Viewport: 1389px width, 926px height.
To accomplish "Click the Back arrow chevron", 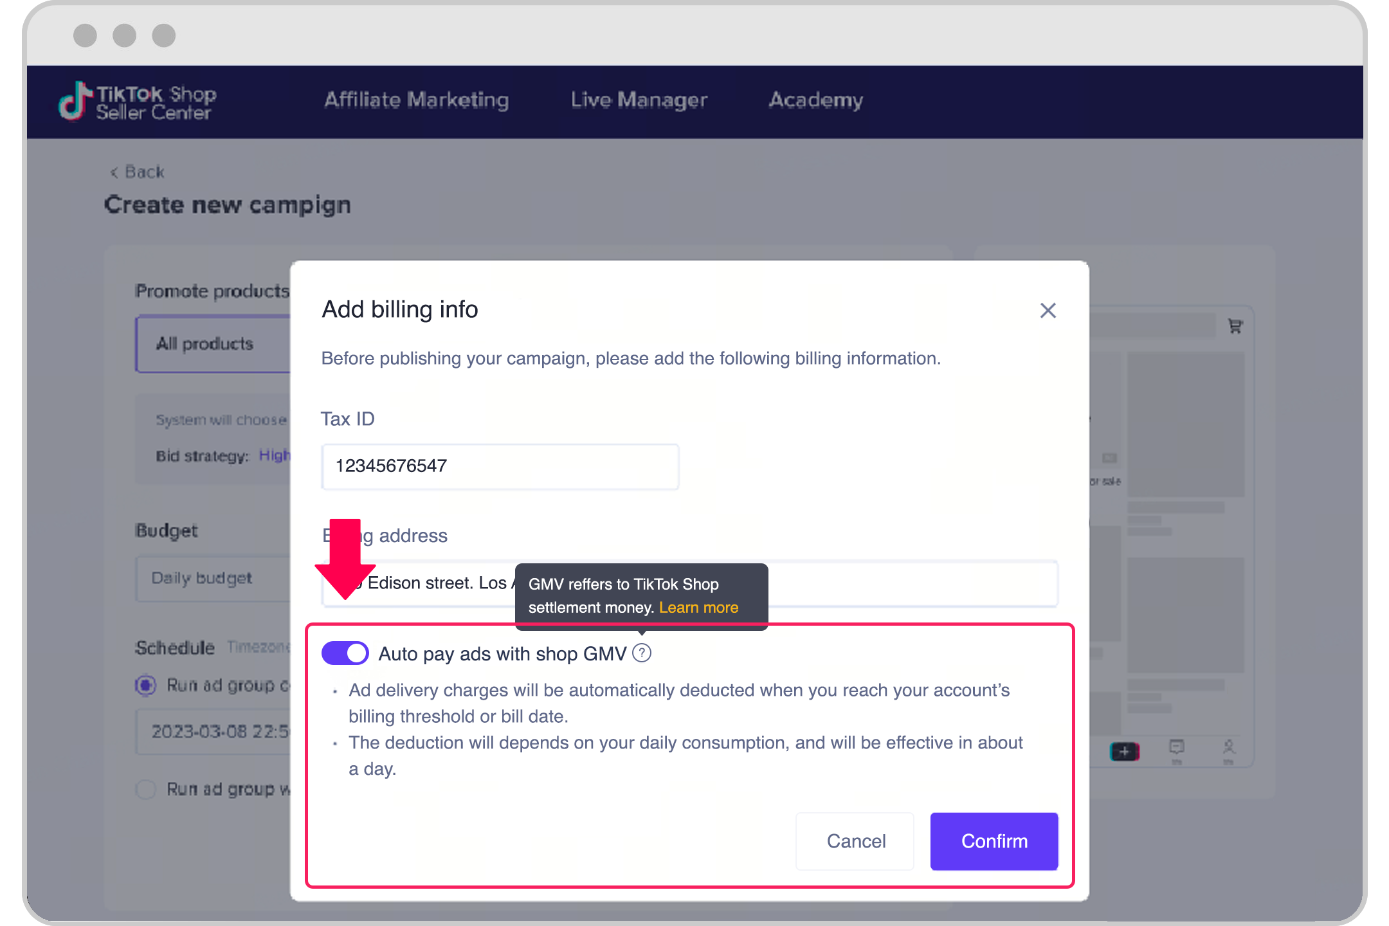I will [114, 172].
